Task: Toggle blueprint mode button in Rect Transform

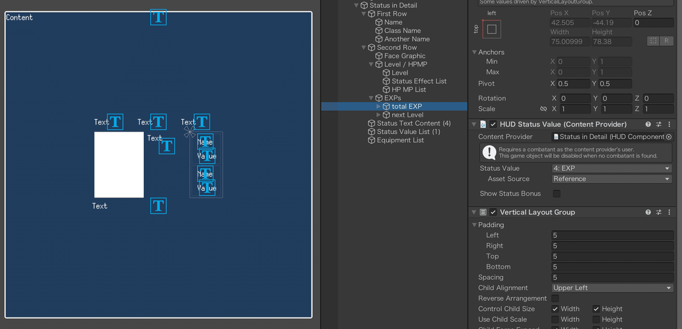Action: coord(654,41)
